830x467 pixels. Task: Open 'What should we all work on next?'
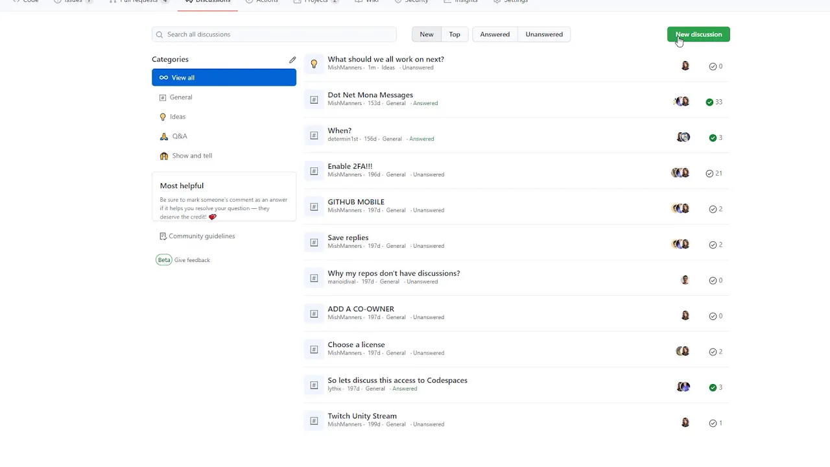click(x=386, y=59)
